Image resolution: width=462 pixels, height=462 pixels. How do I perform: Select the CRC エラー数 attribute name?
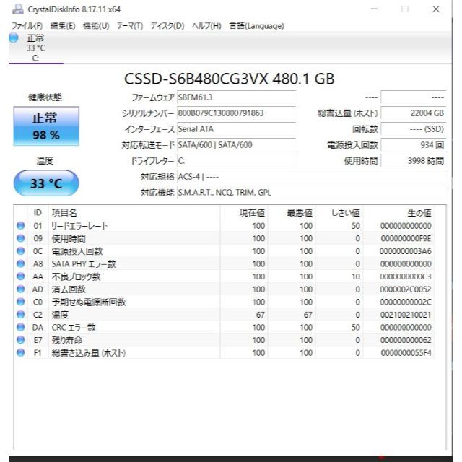coord(74,327)
